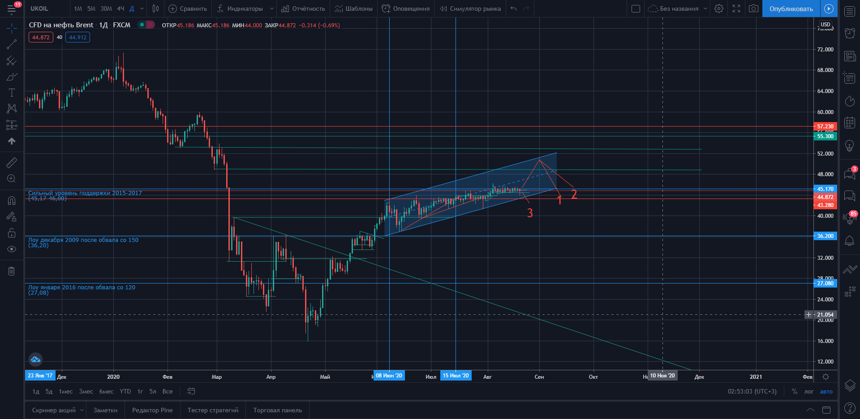This screenshot has height=419, width=860.
Task: Take a chart snapshot with the camera
Action: click(754, 8)
